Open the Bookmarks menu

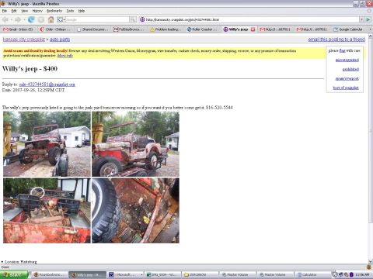tap(54, 11)
